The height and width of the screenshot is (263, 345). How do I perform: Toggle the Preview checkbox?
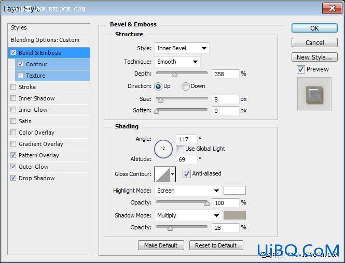(x=301, y=69)
